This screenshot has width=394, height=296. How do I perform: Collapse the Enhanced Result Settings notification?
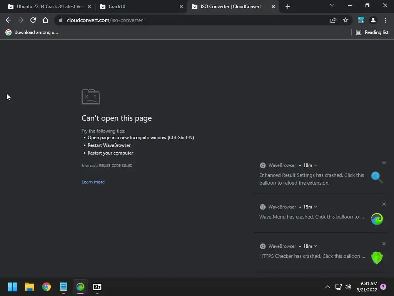click(316, 165)
